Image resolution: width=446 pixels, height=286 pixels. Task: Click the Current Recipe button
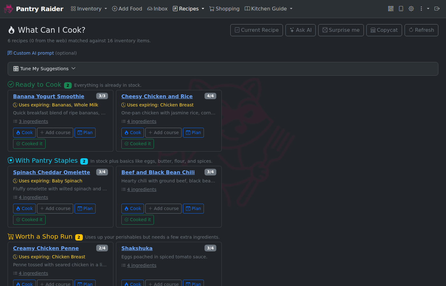point(256,30)
